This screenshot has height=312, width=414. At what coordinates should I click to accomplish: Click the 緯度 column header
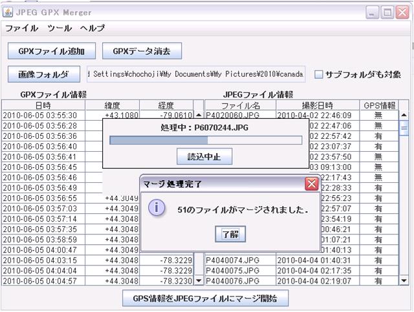pos(113,105)
